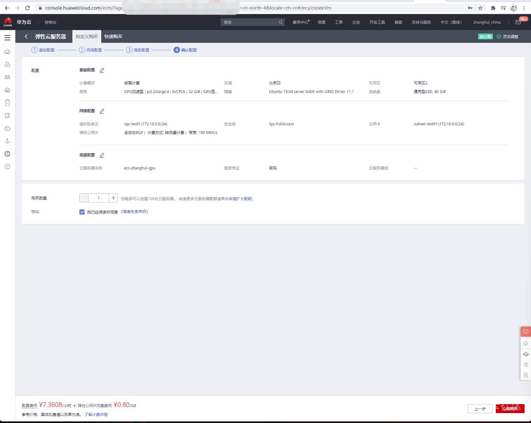This screenshot has width=531, height=423.
Task: Switch to the 自定义购买 tab
Action: pyautogui.click(x=87, y=36)
